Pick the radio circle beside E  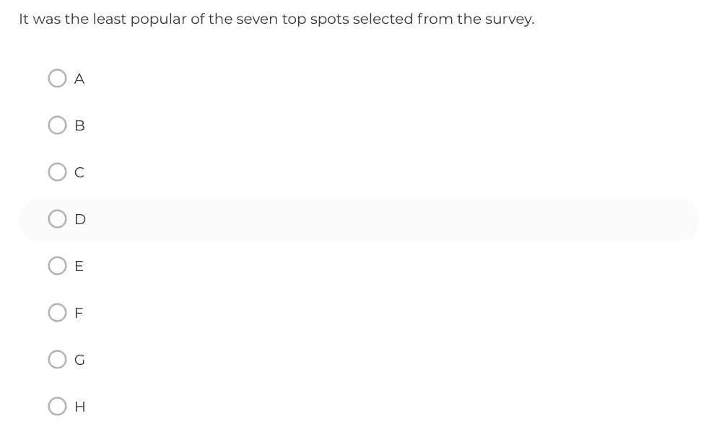click(57, 266)
